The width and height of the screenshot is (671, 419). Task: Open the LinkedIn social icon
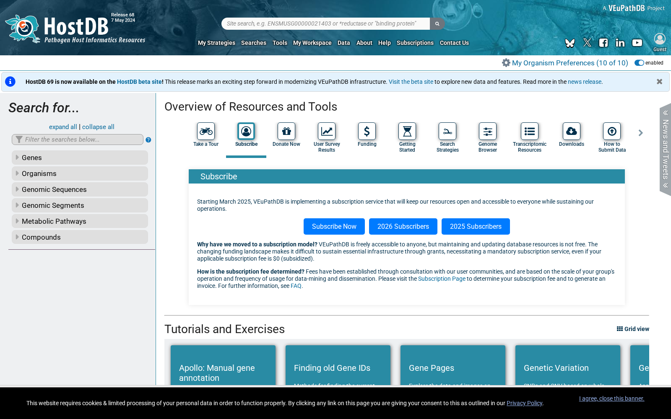click(x=620, y=43)
